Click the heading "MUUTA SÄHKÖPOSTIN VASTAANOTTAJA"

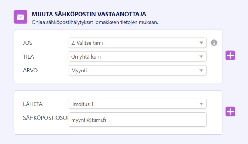pyautogui.click(x=89, y=14)
